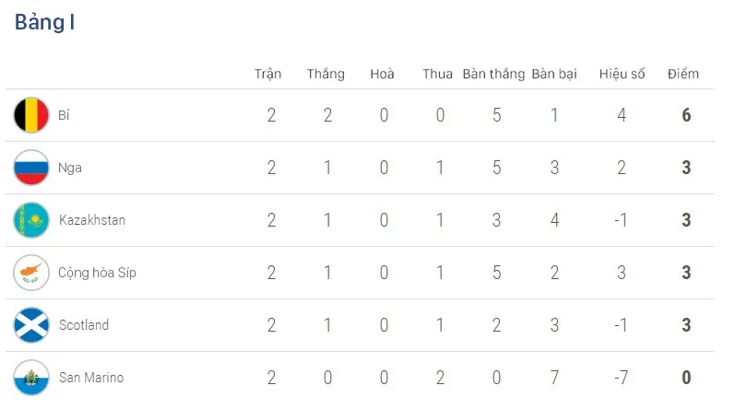Click the Belgium flag icon
Screen dimensions: 736x409
click(x=31, y=115)
